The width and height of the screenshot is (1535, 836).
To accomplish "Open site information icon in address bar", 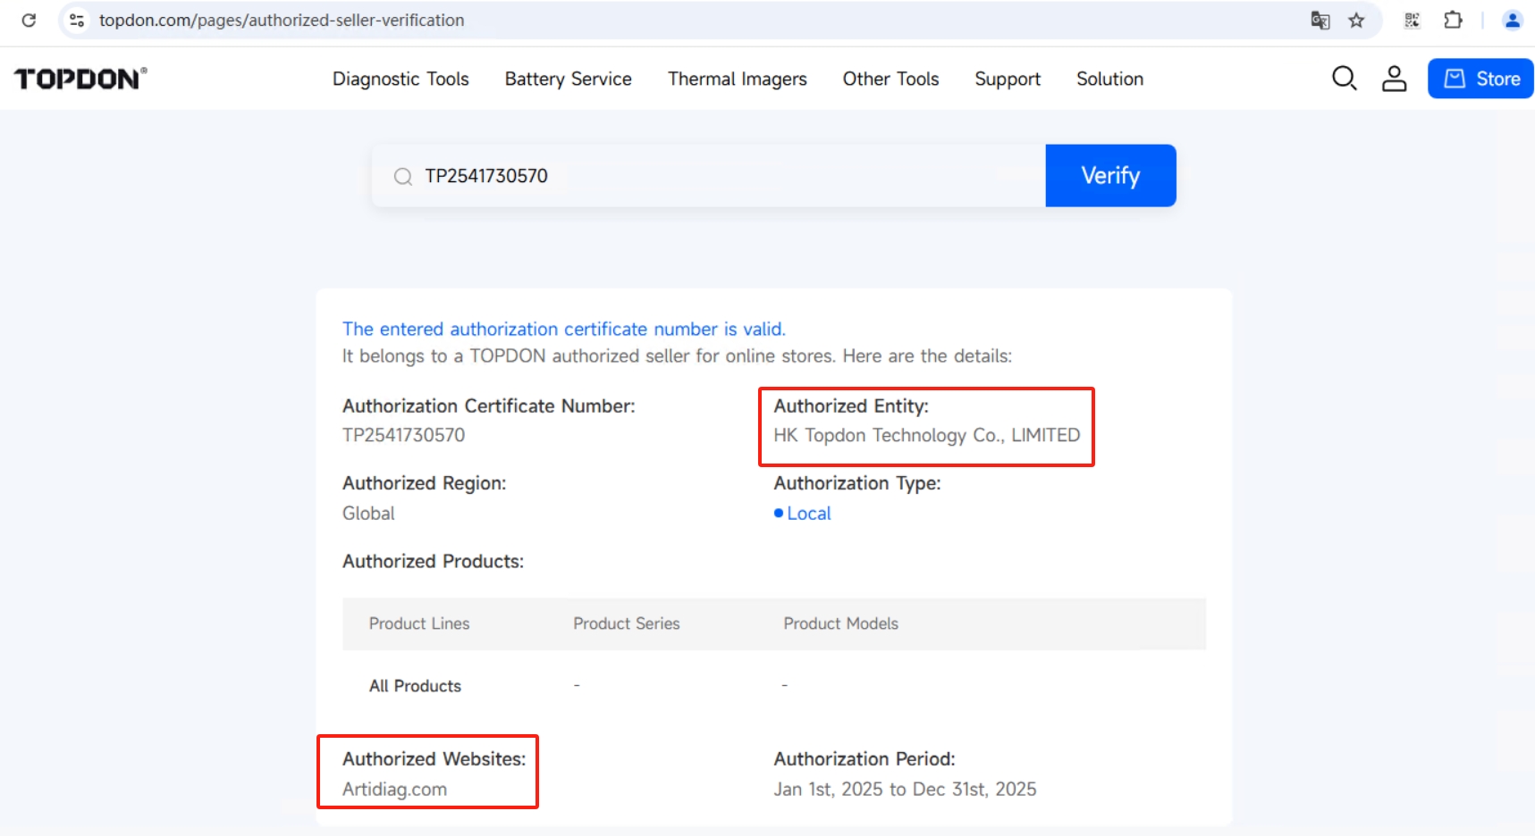I will (x=77, y=20).
